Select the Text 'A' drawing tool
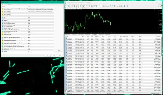Image resolution: width=163 pixels, height=95 pixels. [x=81, y=8]
